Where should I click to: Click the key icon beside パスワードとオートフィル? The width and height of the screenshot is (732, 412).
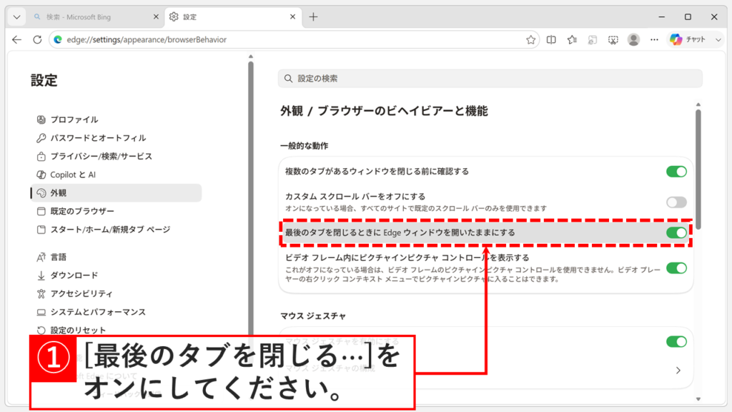click(x=41, y=138)
